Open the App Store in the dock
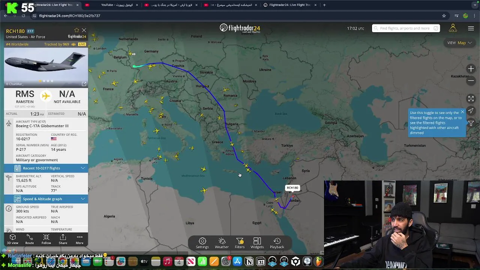Screen dimensions: 480x270 click(237, 262)
